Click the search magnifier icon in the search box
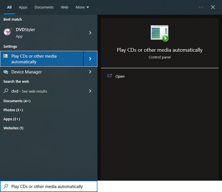Screen dimensions: 222x192 tap(6, 186)
